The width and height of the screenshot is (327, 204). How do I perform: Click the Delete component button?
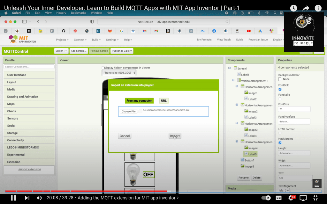pos(256,178)
